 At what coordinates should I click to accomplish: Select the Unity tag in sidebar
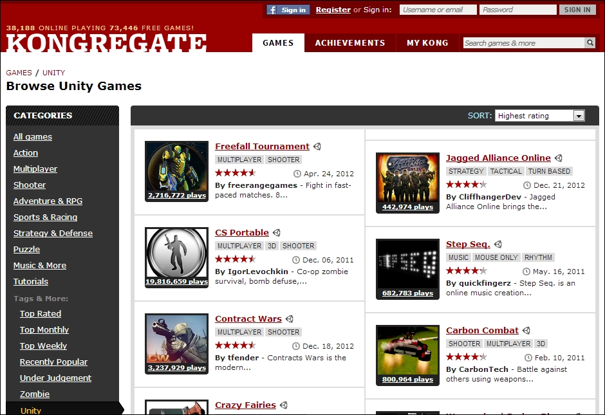tap(31, 410)
